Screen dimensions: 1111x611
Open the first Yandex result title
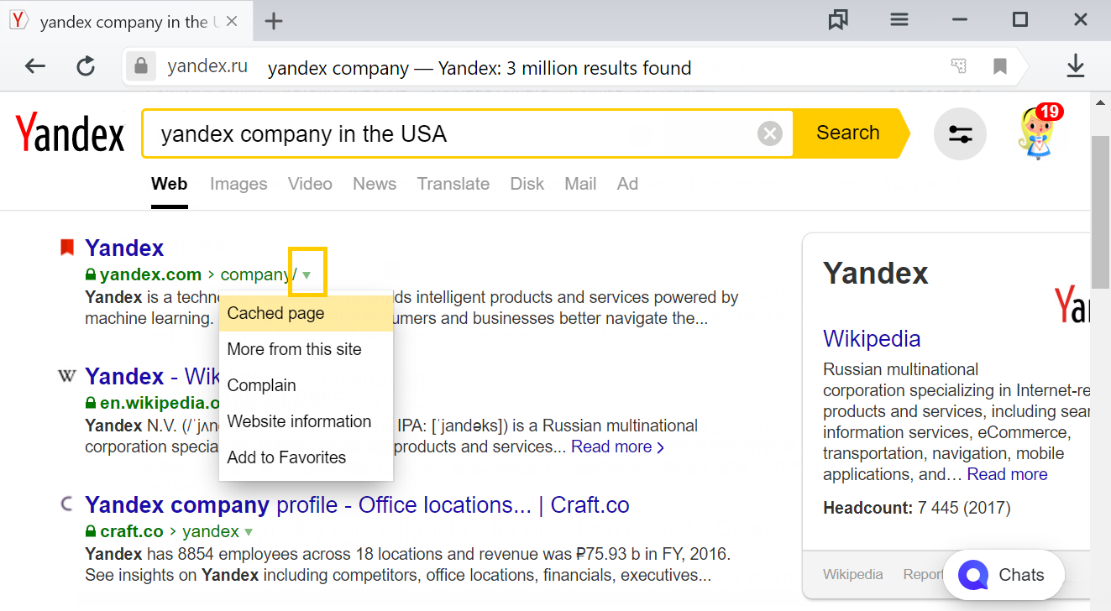coord(124,248)
